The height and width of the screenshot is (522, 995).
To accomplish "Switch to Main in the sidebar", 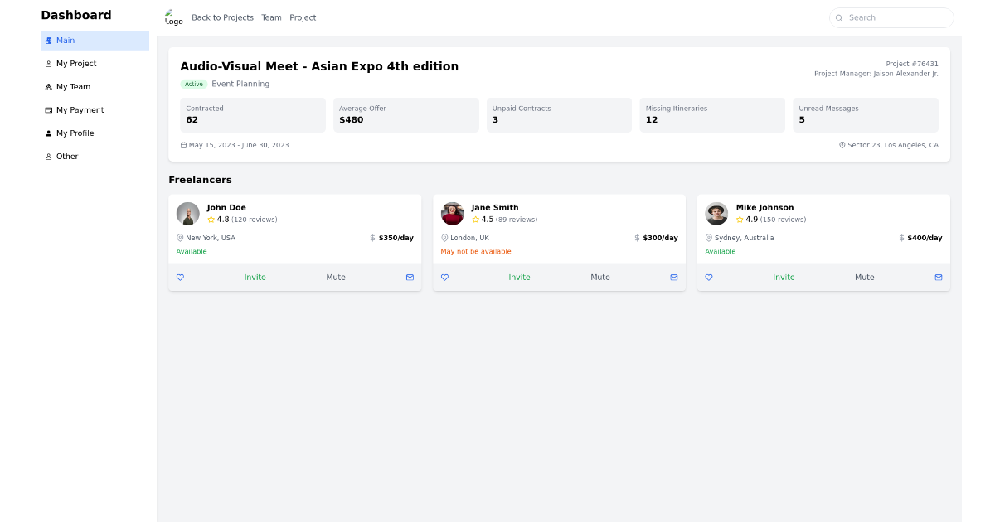I will point(64,40).
